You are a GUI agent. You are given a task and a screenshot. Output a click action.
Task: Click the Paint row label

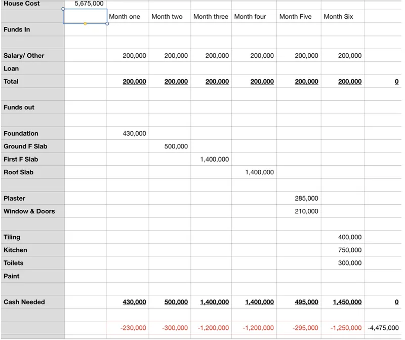(32, 276)
